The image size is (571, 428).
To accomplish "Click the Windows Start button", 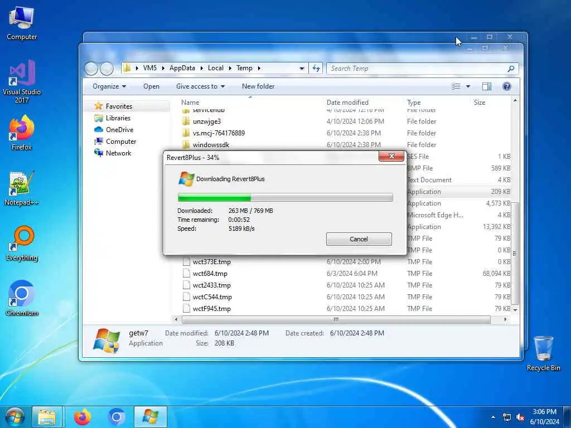I will click(15, 417).
